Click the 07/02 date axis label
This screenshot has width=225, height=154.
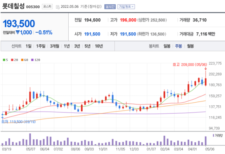click(x=58, y=149)
